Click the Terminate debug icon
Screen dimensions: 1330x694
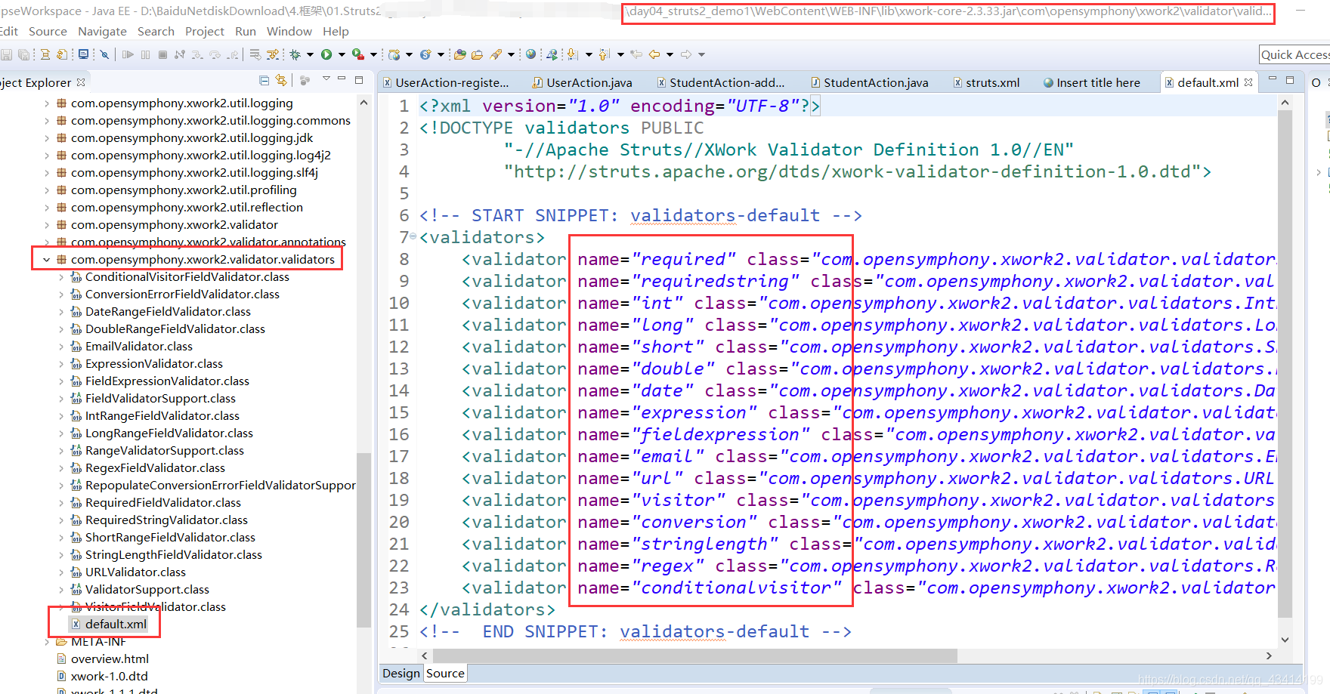tap(162, 54)
